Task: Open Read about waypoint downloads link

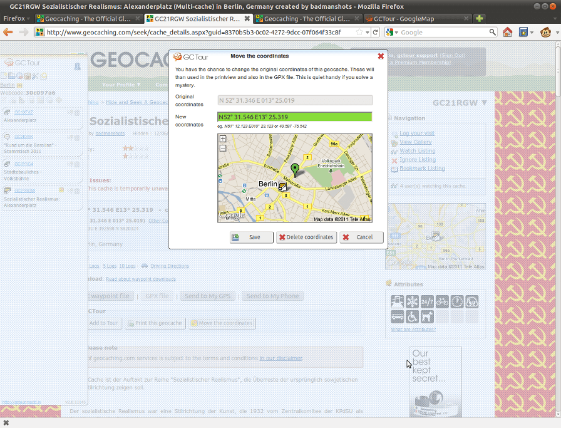Action: (x=141, y=279)
